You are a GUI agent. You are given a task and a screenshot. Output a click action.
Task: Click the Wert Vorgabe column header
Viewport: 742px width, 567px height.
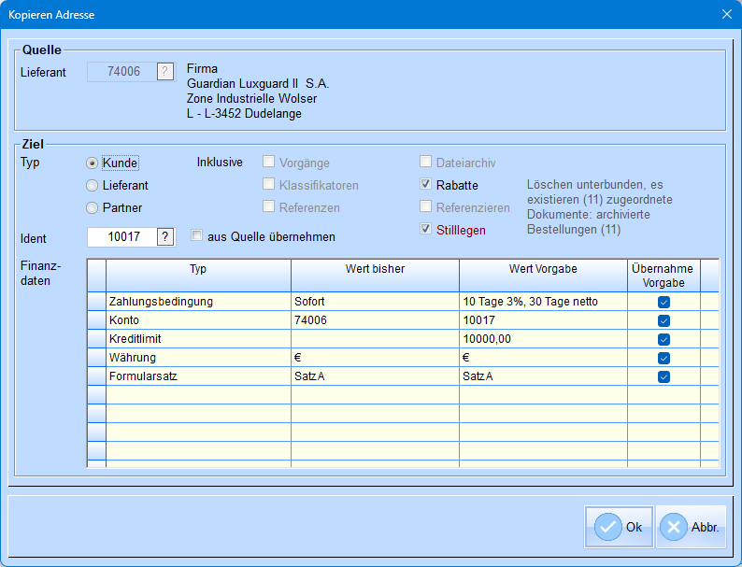click(x=543, y=276)
